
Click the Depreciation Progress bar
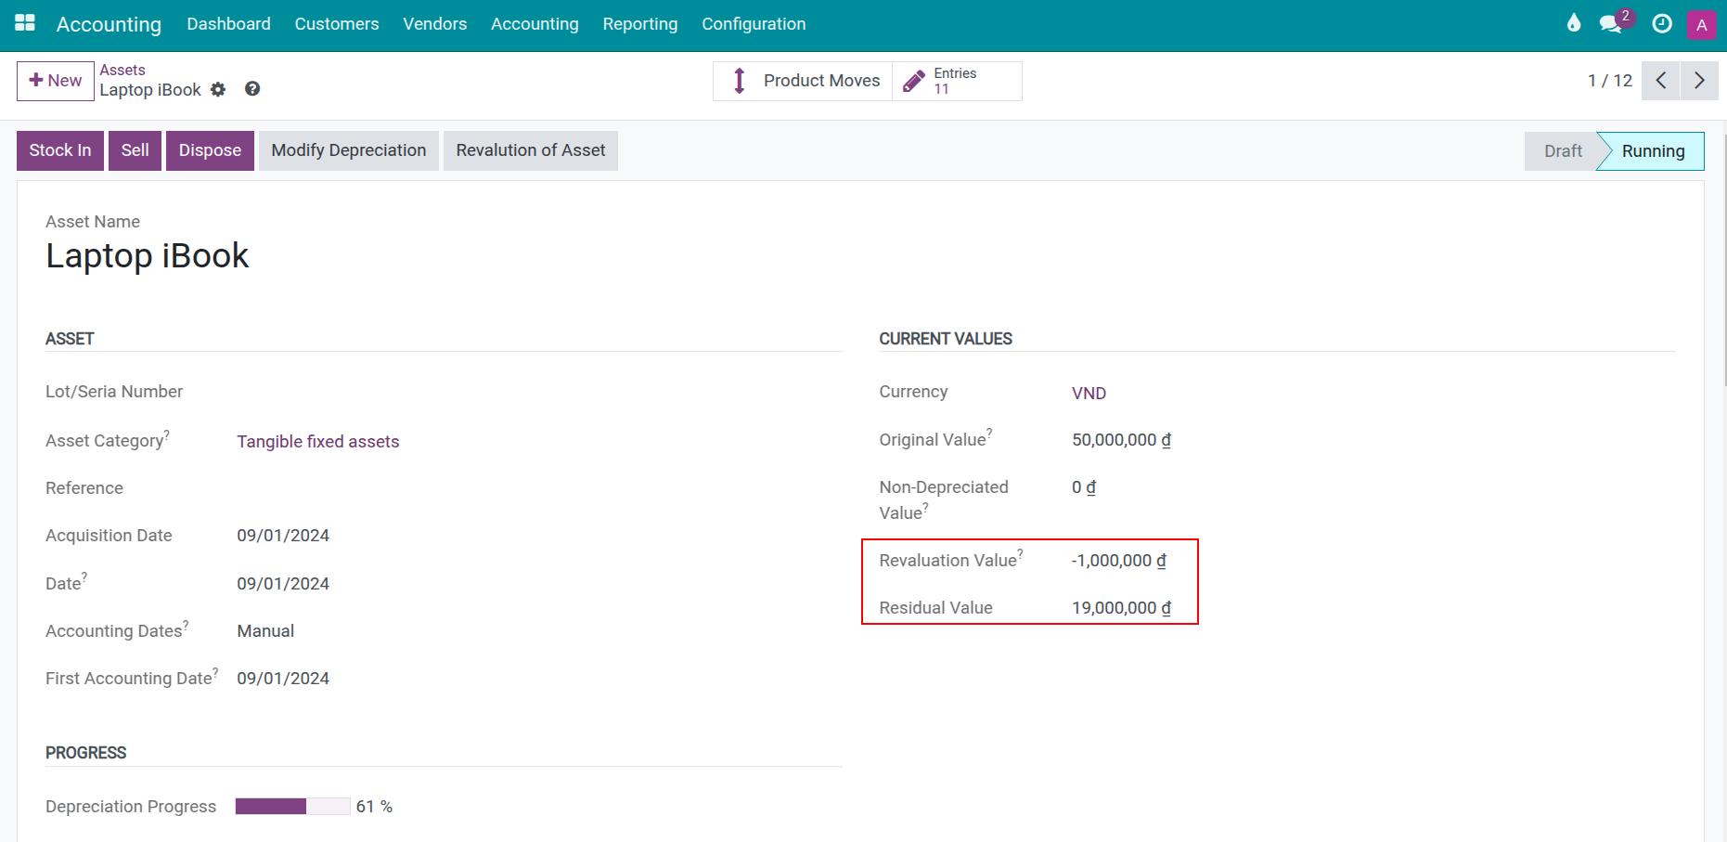tap(293, 807)
